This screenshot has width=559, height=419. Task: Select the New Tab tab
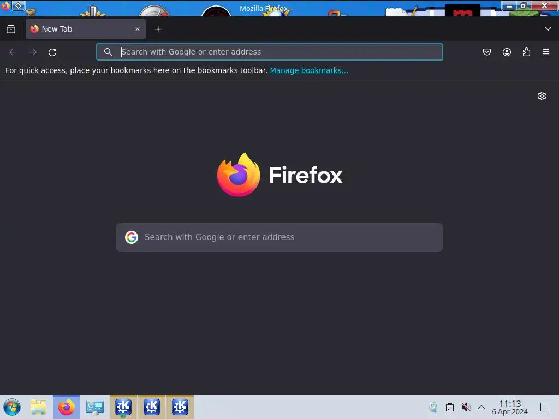(x=86, y=29)
